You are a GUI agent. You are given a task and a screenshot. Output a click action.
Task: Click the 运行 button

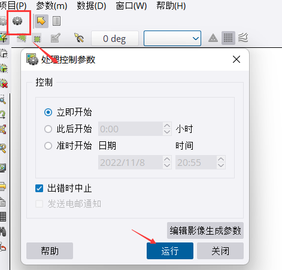pyautogui.click(x=170, y=251)
